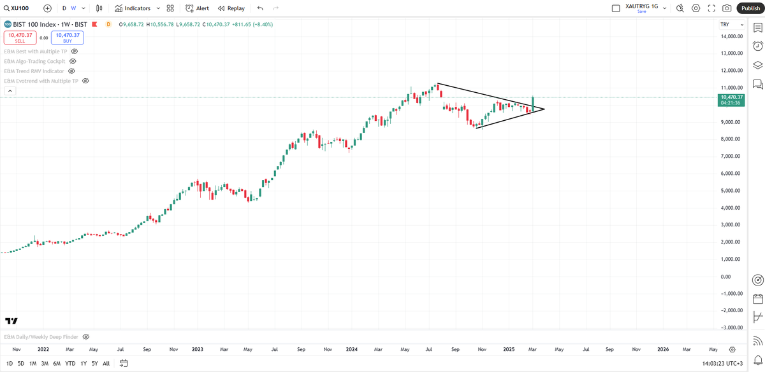This screenshot has height=372, width=765.
Task: Collapse the indicator legend chevron
Action: 10,92
